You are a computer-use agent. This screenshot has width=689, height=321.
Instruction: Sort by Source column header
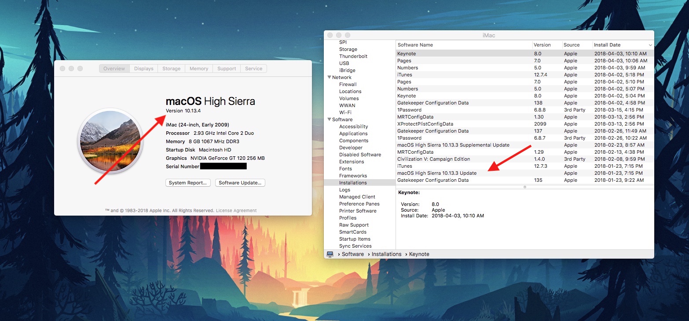click(x=577, y=45)
